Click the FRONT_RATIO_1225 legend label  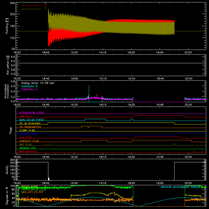point(34,189)
